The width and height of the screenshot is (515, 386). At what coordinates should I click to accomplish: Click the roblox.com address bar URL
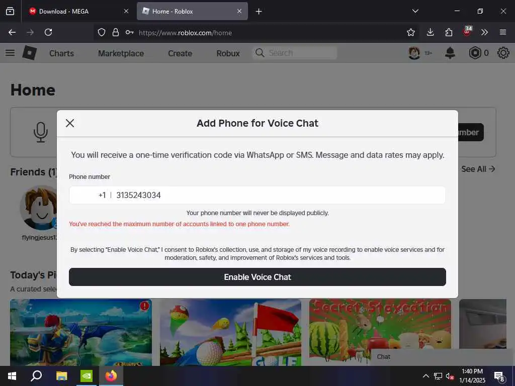click(185, 33)
